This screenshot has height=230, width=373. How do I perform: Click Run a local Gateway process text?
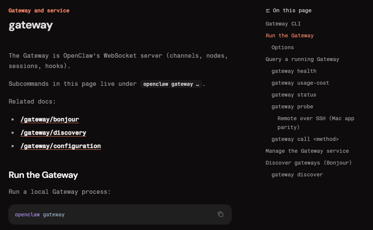point(60,192)
